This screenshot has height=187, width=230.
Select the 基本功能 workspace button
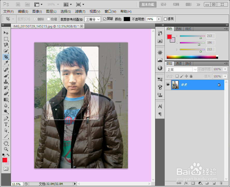148,5
